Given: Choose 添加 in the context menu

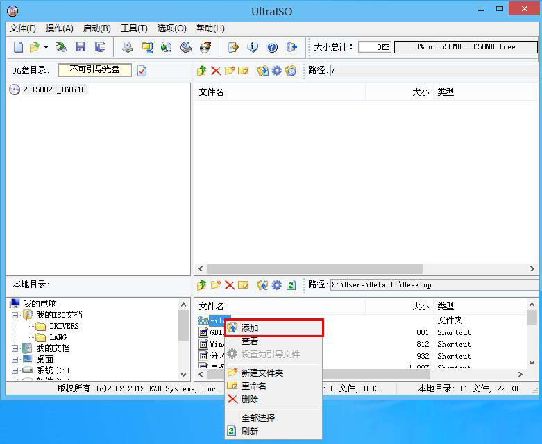Looking at the screenshot, I should coord(273,328).
